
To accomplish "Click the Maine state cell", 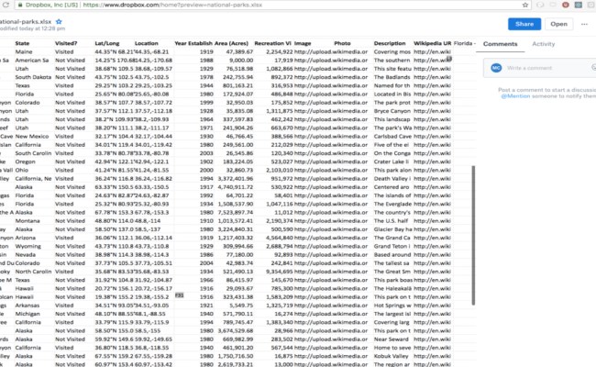I will [24, 51].
